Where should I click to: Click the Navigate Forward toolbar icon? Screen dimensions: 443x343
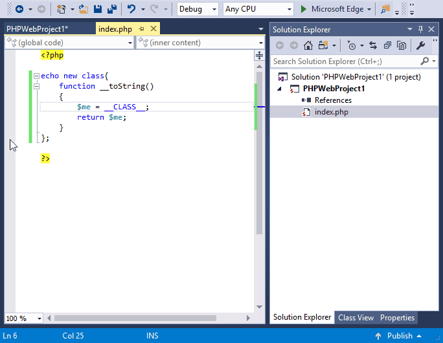[x=41, y=9]
